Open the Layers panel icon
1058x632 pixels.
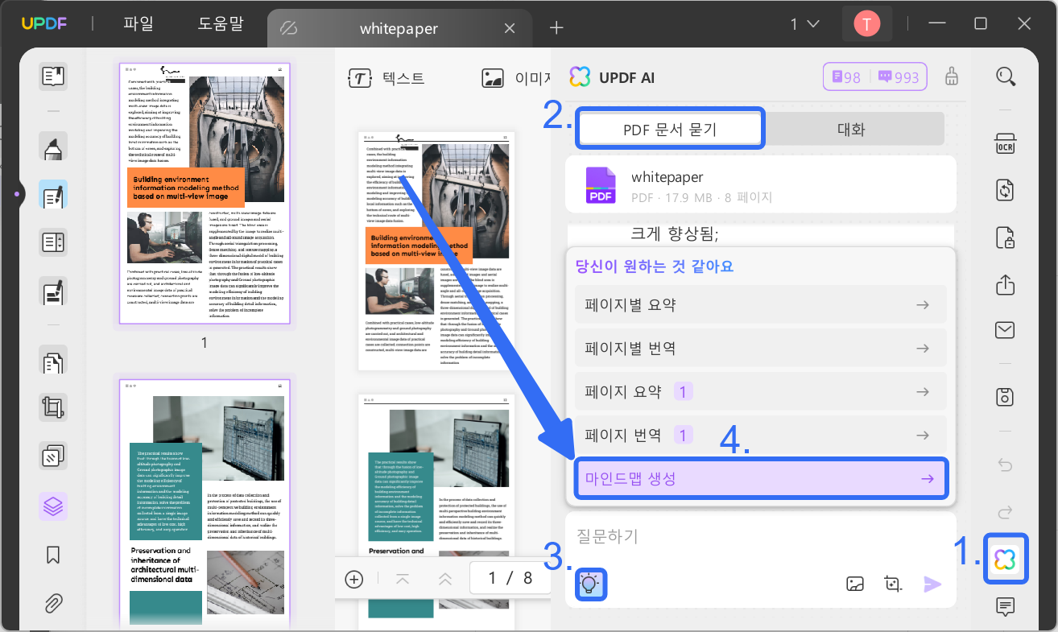[x=53, y=506]
